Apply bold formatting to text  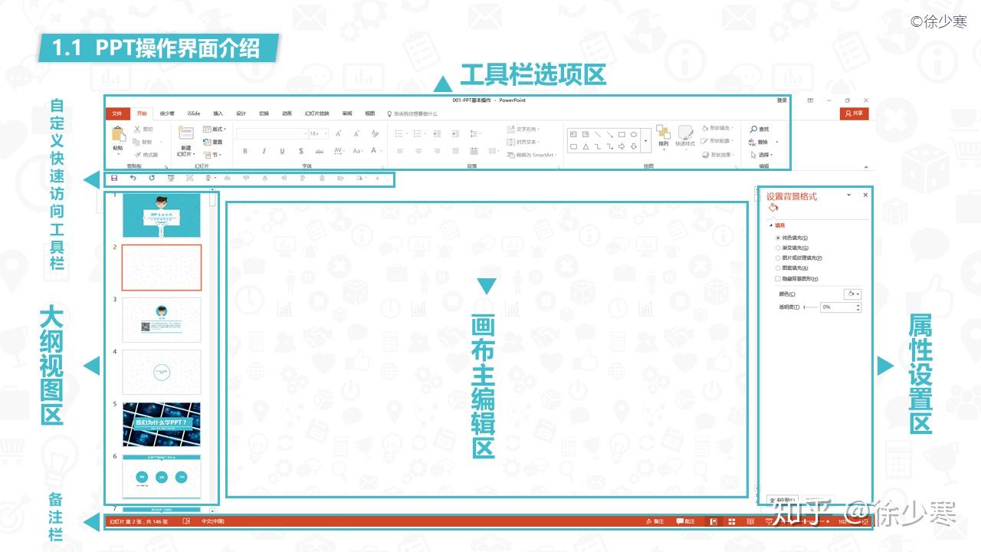(x=244, y=149)
